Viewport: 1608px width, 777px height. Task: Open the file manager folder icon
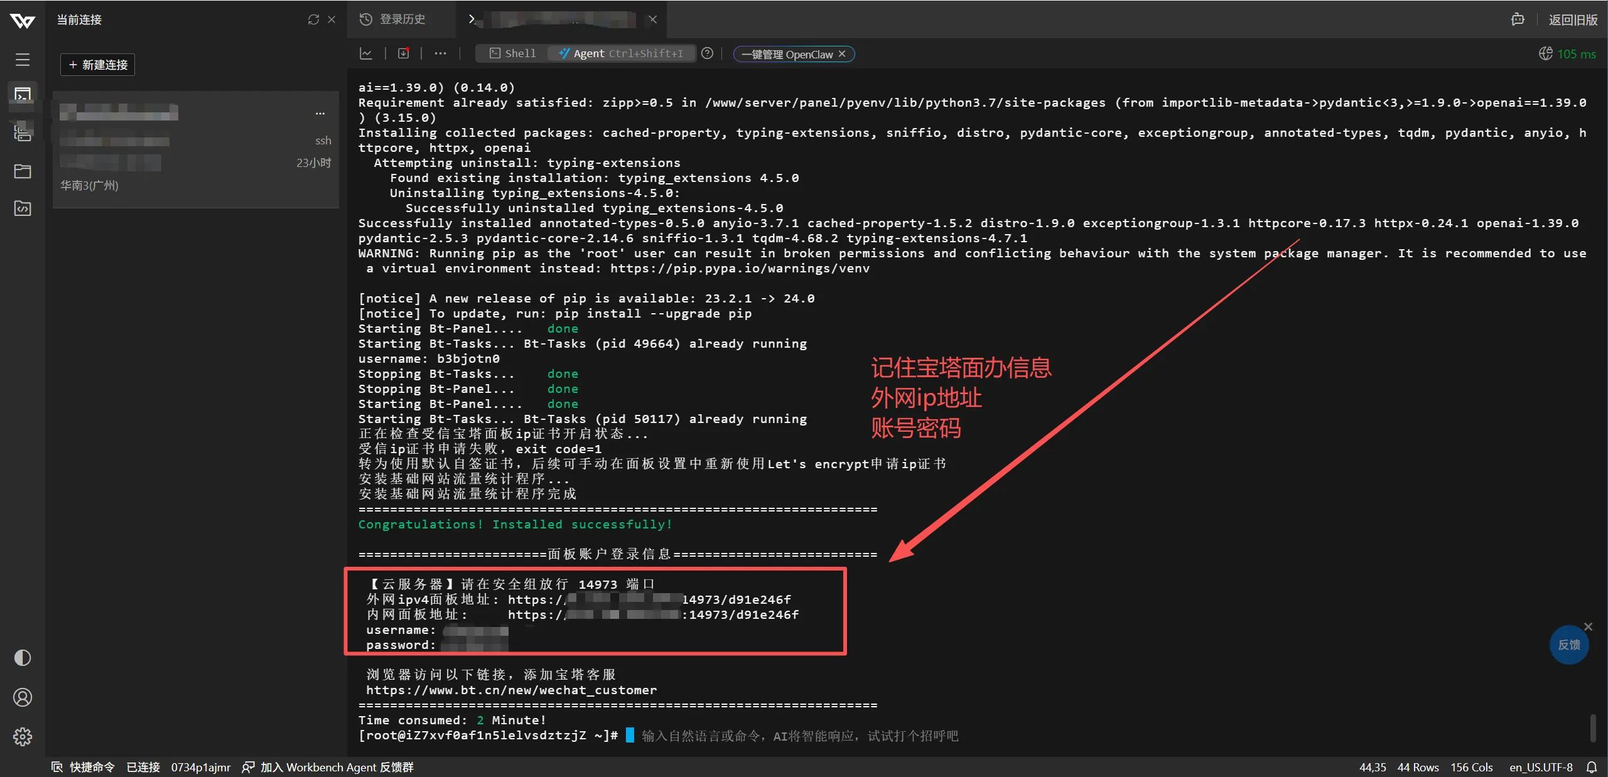(23, 171)
